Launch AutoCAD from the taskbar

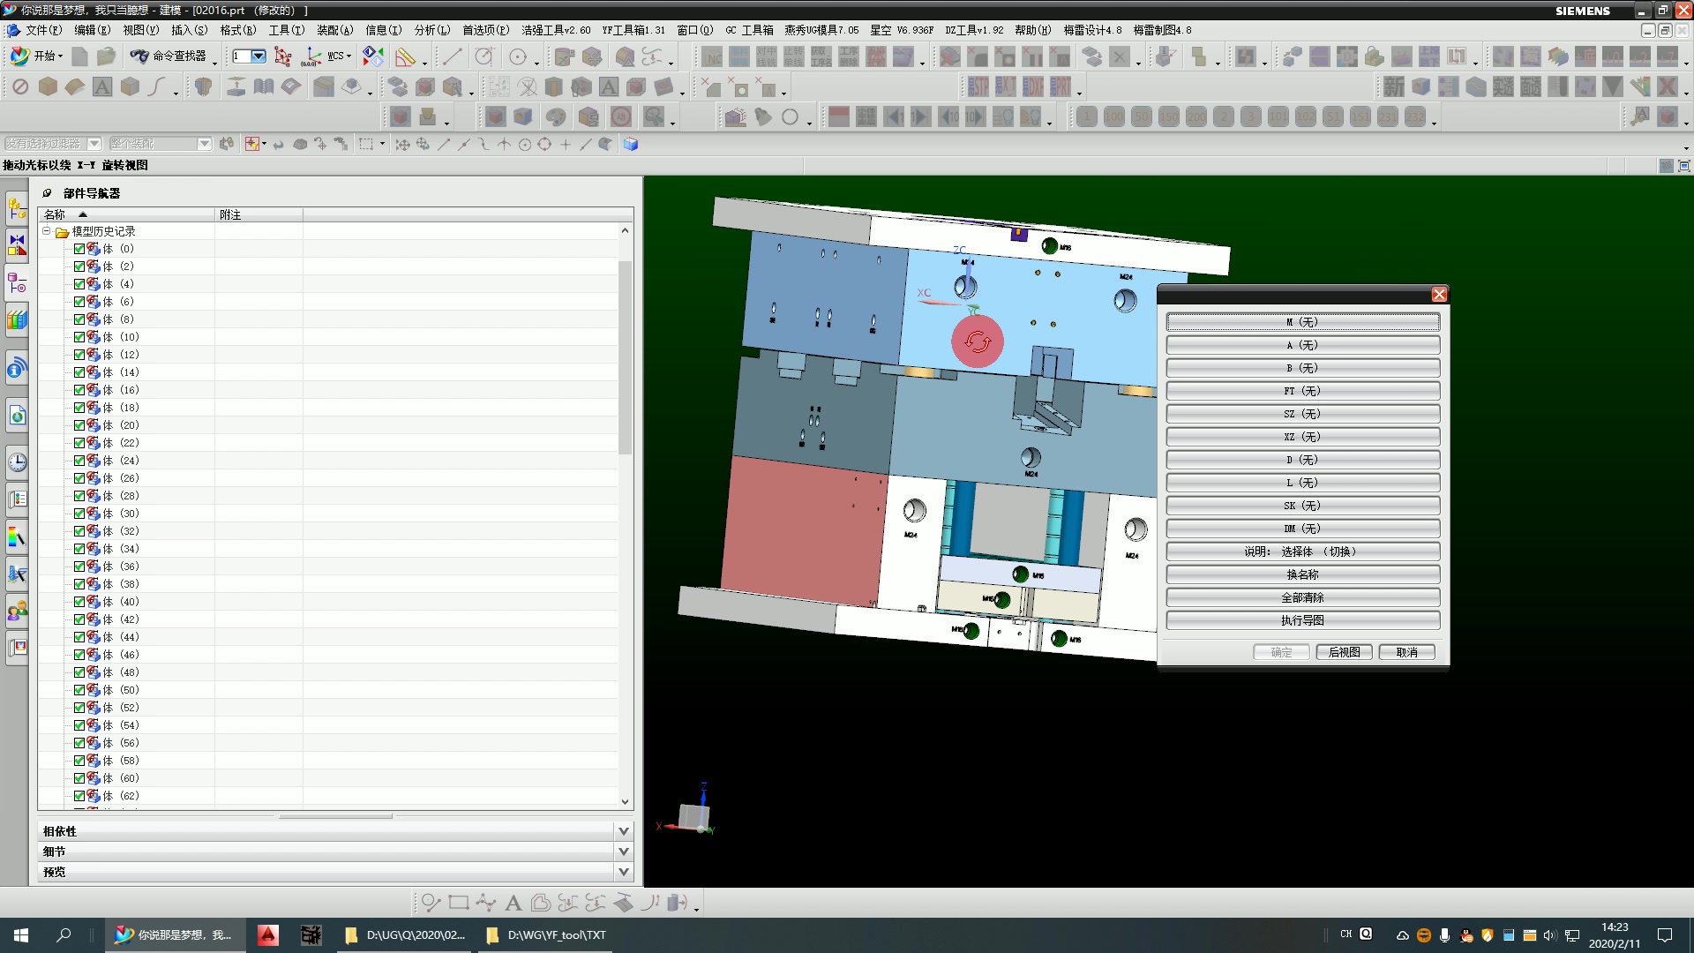[268, 935]
